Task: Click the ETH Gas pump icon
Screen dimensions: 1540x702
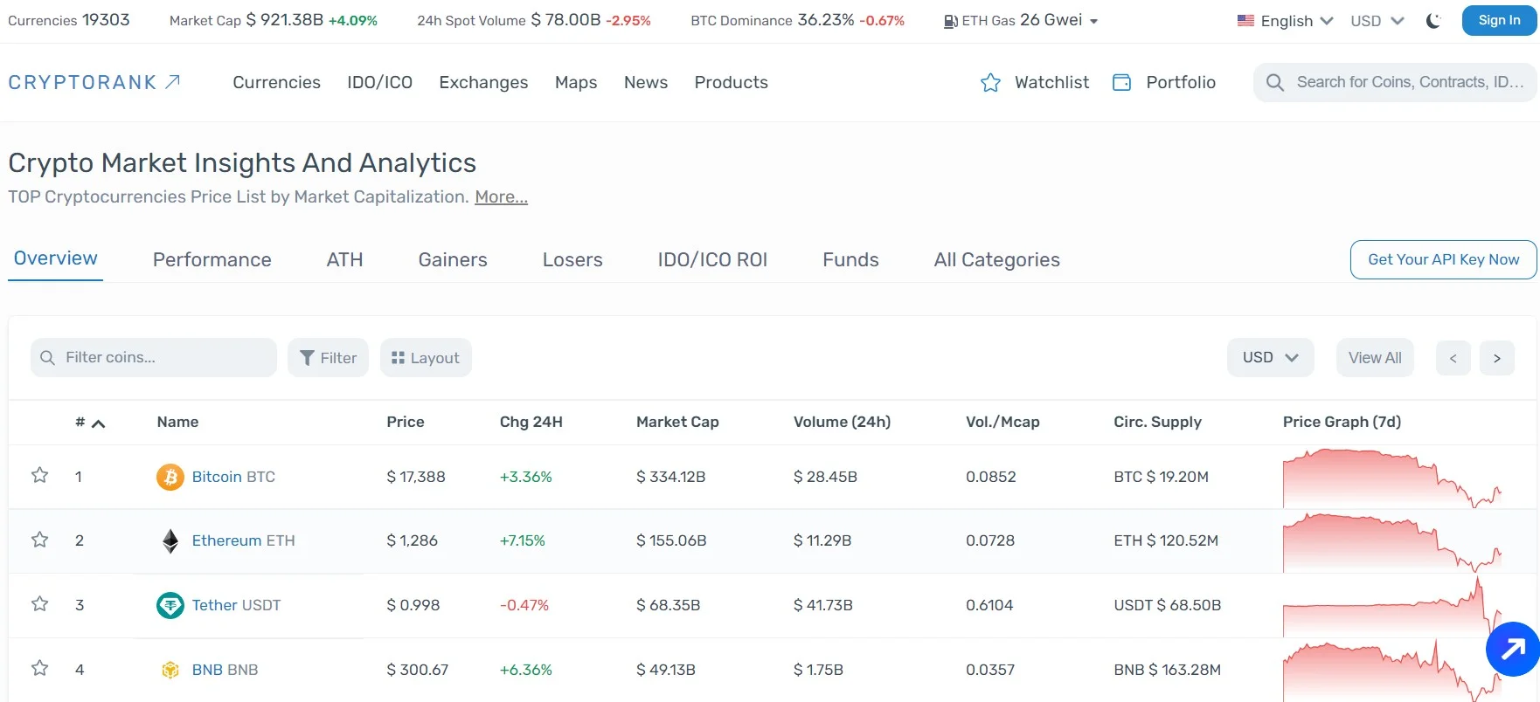Action: coord(951,21)
